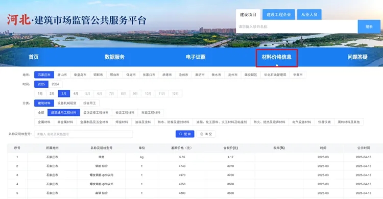Select region 雄安新区
This screenshot has width=383, height=199.
tap(251, 74)
